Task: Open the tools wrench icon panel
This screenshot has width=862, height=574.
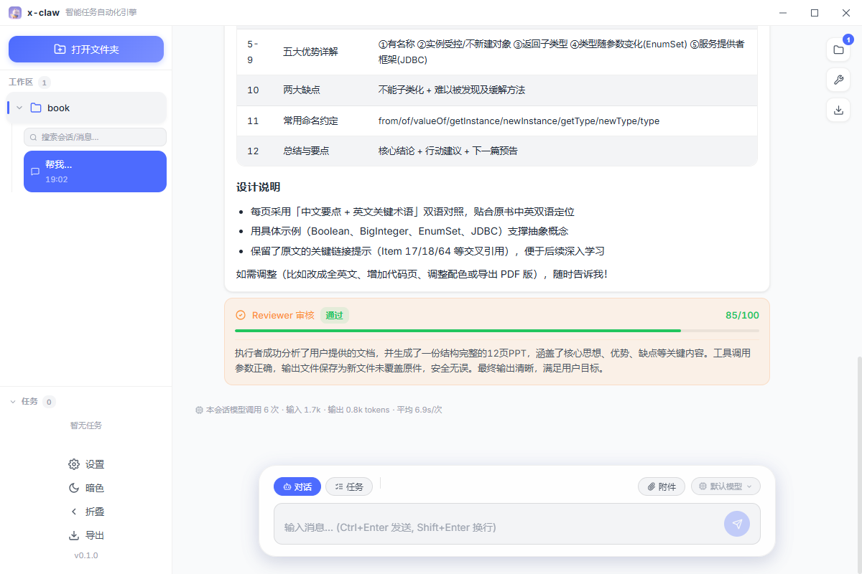Action: point(838,80)
